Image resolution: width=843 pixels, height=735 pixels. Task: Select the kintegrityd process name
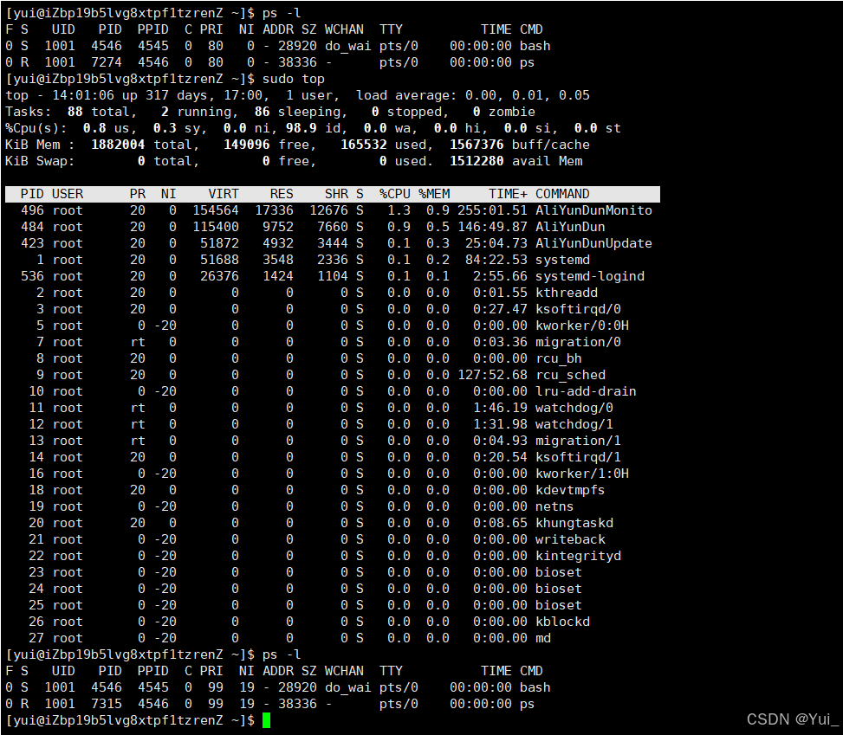click(x=578, y=556)
